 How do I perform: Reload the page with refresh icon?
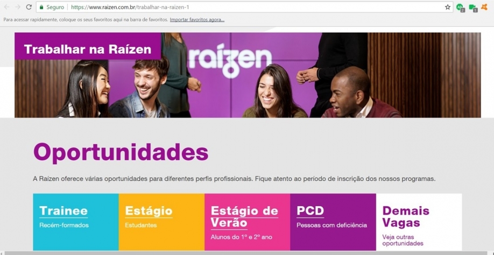tap(29, 7)
